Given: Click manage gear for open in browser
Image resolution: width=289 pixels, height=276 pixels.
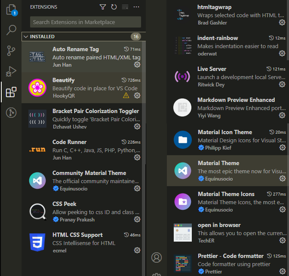Looking at the screenshot, I should (x=283, y=240).
